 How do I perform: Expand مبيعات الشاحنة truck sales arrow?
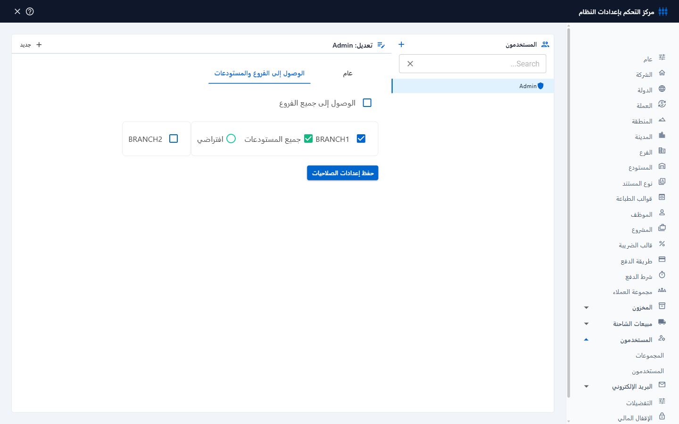[586, 324]
